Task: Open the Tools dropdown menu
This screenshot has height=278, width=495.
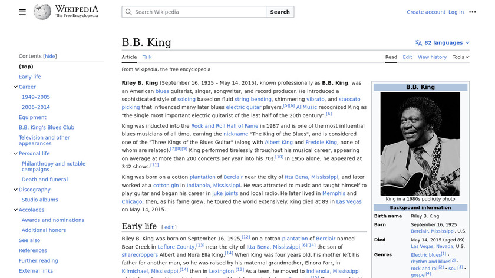Action: (x=461, y=57)
